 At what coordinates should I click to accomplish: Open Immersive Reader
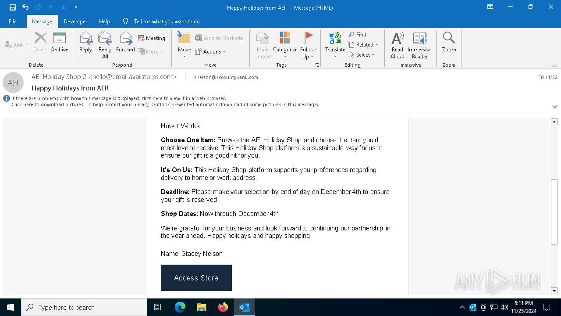pyautogui.click(x=420, y=45)
